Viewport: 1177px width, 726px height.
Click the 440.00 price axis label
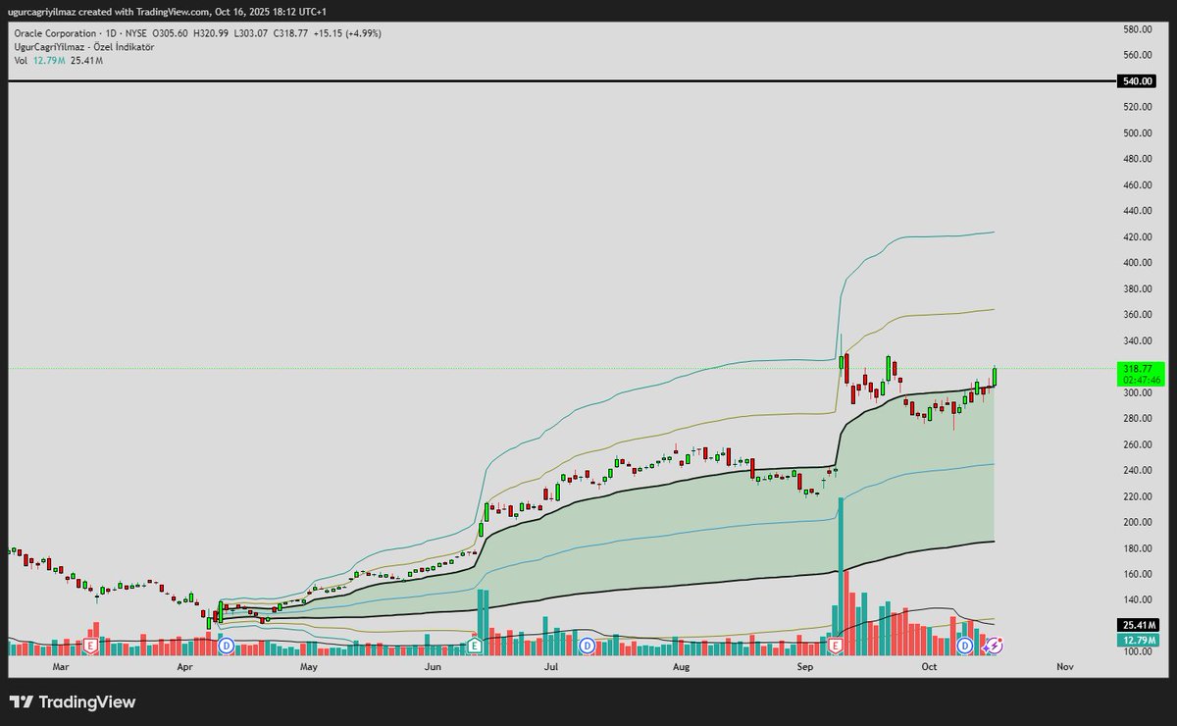pyautogui.click(x=1137, y=211)
